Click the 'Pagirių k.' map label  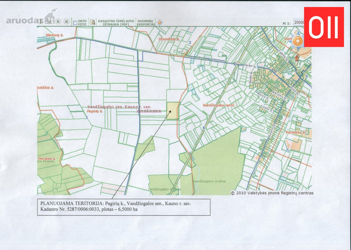95,112
